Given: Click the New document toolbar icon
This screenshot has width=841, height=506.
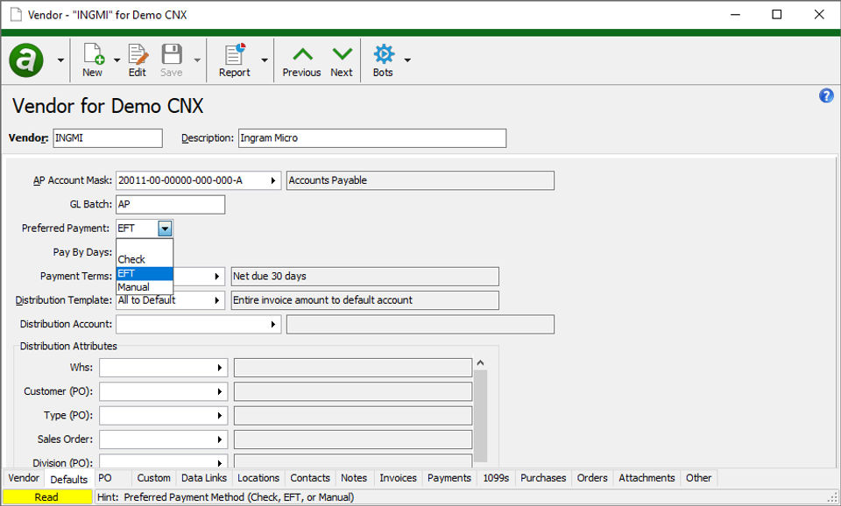Looking at the screenshot, I should tap(93, 54).
